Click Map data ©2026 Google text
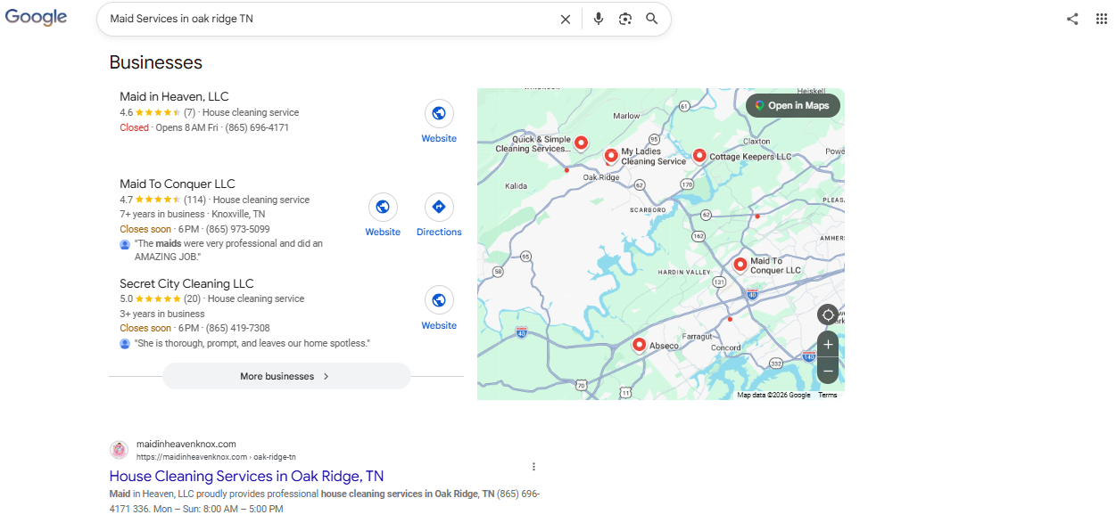Viewport: 1116px width, 531px height. 773,395
